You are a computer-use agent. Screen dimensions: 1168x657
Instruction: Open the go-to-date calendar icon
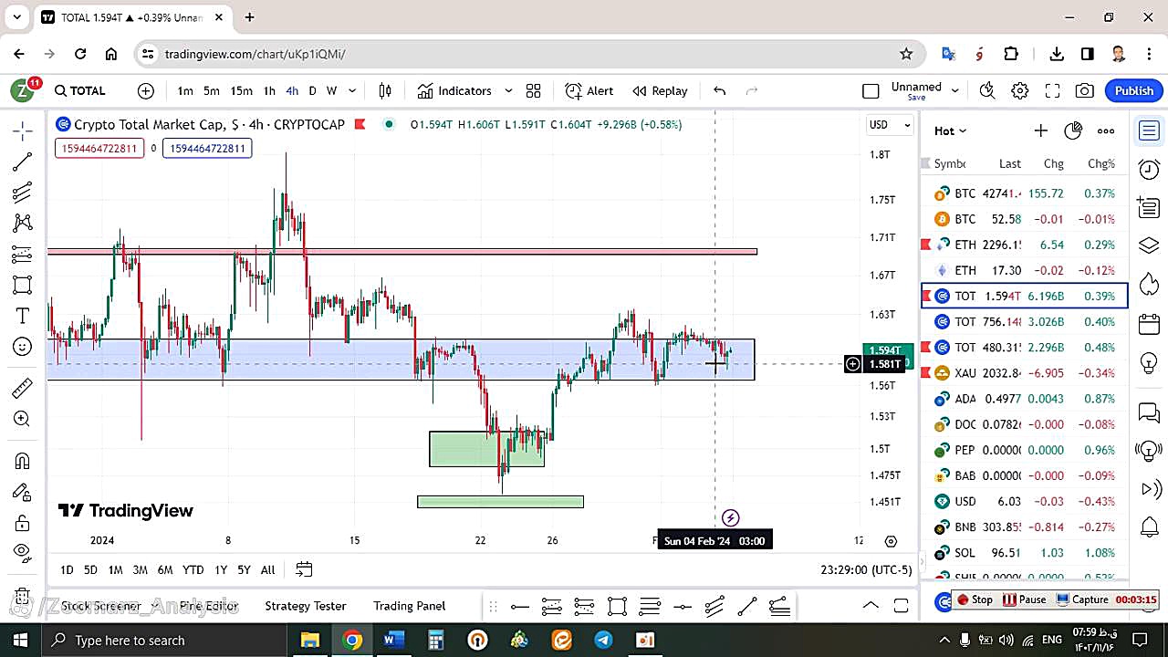coord(304,569)
